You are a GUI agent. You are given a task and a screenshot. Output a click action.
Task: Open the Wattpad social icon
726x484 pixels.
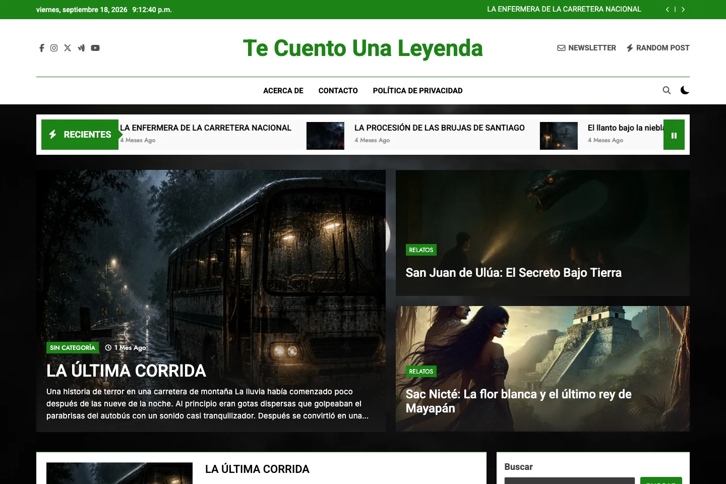point(81,48)
